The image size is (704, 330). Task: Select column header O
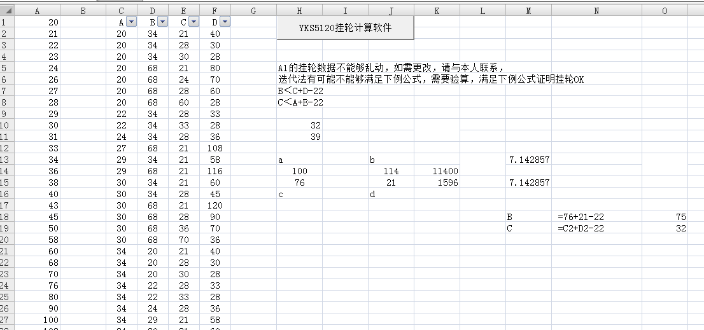click(x=665, y=11)
